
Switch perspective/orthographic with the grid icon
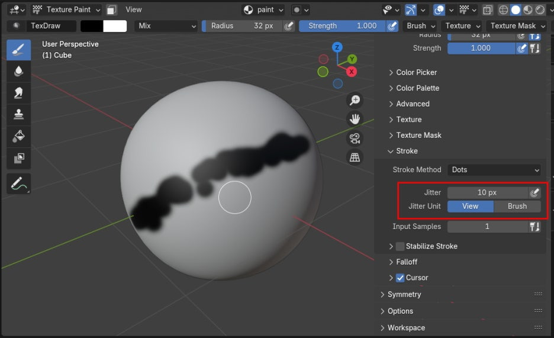tap(355, 157)
